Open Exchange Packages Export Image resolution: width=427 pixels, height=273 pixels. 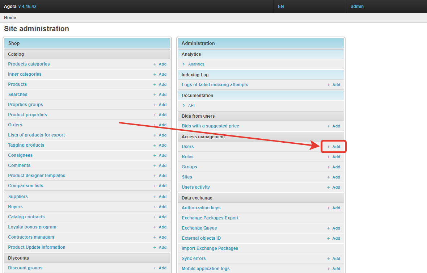pos(210,218)
